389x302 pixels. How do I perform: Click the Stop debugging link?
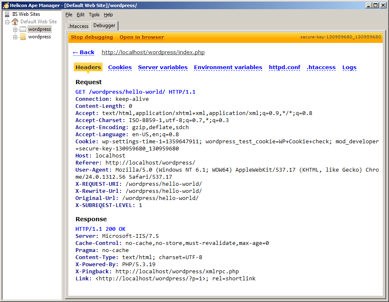pos(92,37)
